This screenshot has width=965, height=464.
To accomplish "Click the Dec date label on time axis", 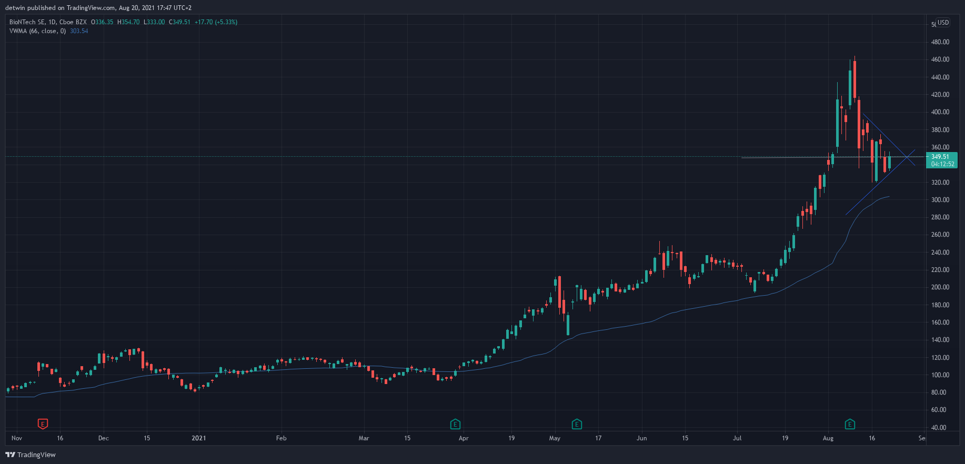I will tap(104, 438).
